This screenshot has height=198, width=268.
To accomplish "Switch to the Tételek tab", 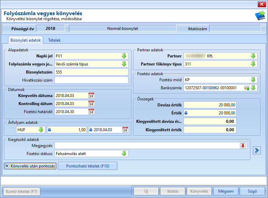I will click(54, 40).
